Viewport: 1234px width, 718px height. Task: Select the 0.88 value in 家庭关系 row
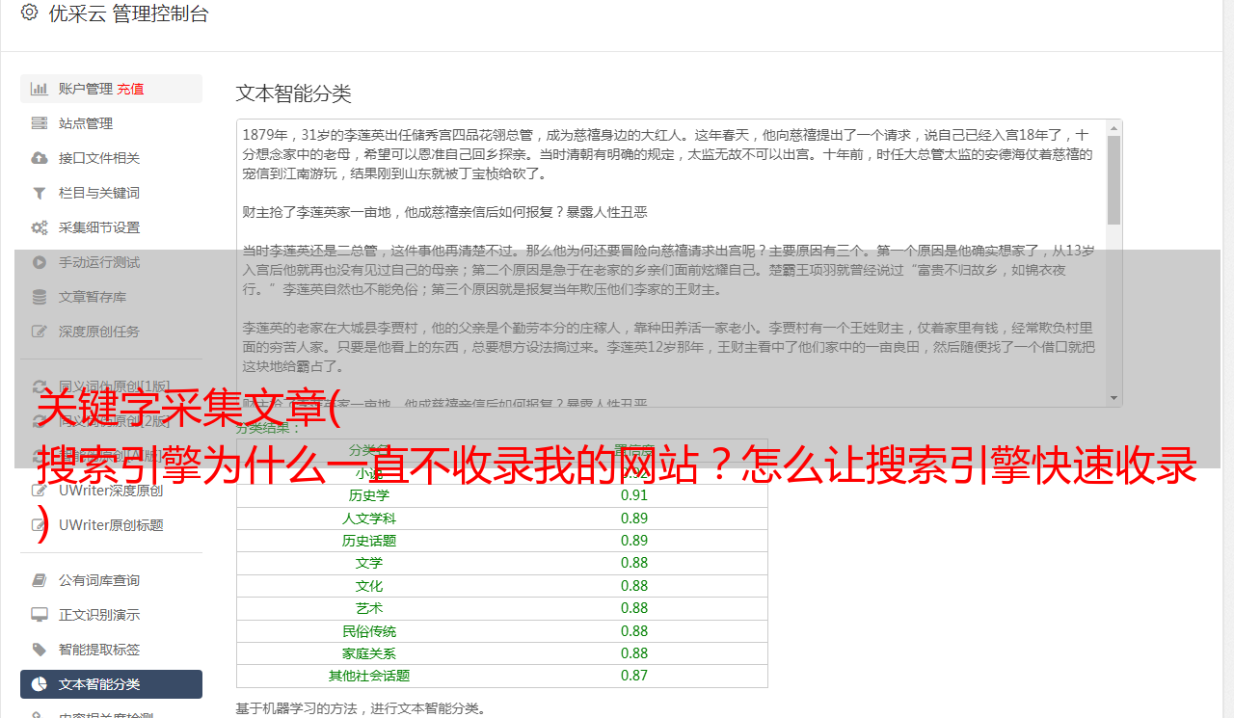[634, 653]
